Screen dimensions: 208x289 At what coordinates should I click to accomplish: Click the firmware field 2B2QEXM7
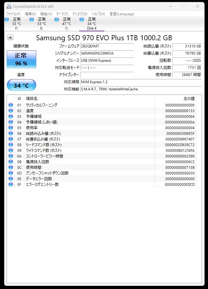coord(107,46)
